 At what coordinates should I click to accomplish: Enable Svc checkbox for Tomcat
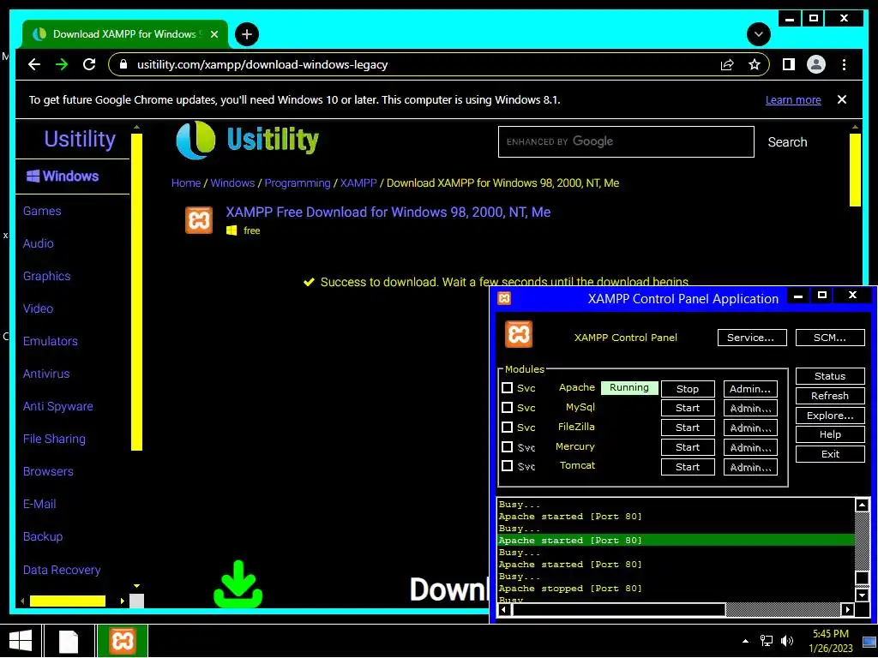[507, 465]
